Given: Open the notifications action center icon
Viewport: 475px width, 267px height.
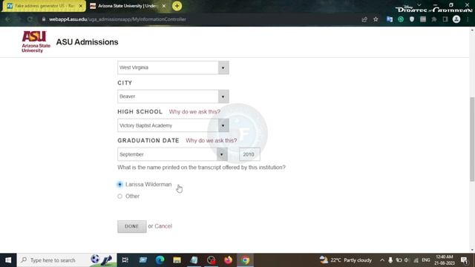Looking at the screenshot, I should 464,260.
